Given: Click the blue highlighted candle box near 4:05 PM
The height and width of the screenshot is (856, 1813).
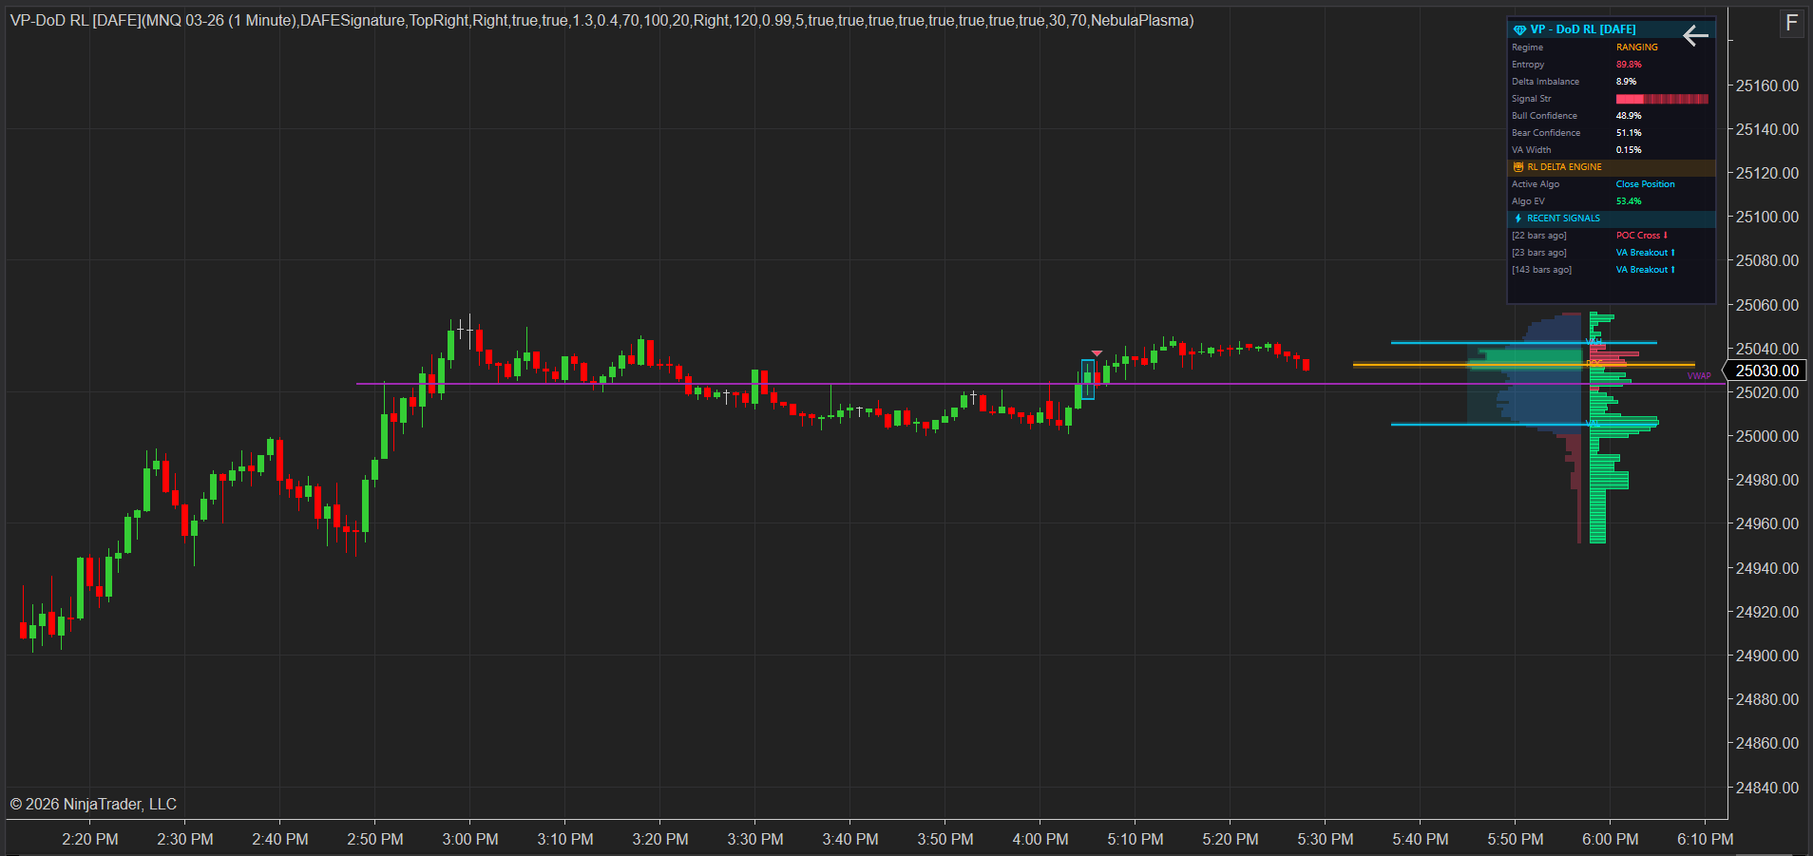Looking at the screenshot, I should [x=1087, y=379].
